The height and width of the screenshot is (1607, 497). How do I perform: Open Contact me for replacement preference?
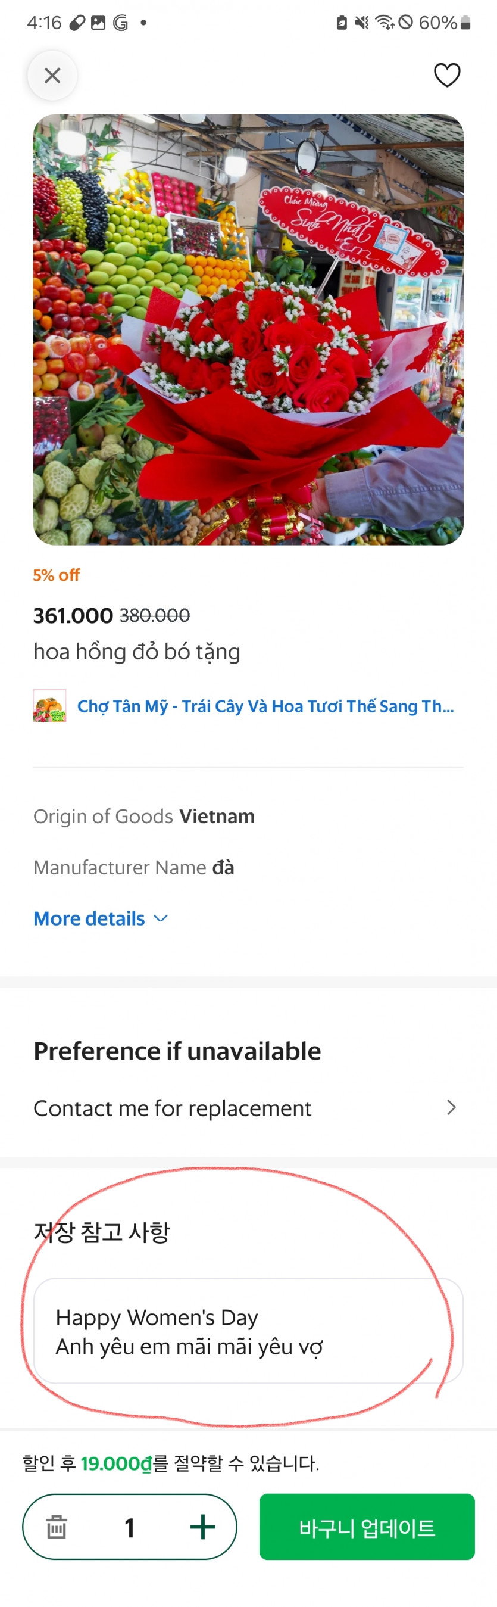click(172, 1108)
